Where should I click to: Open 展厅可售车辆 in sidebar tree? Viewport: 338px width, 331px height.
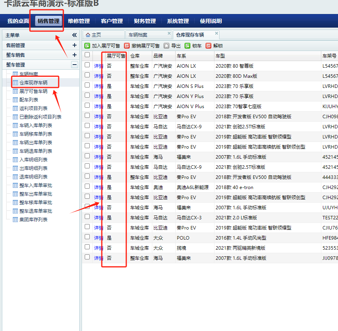(x=33, y=91)
